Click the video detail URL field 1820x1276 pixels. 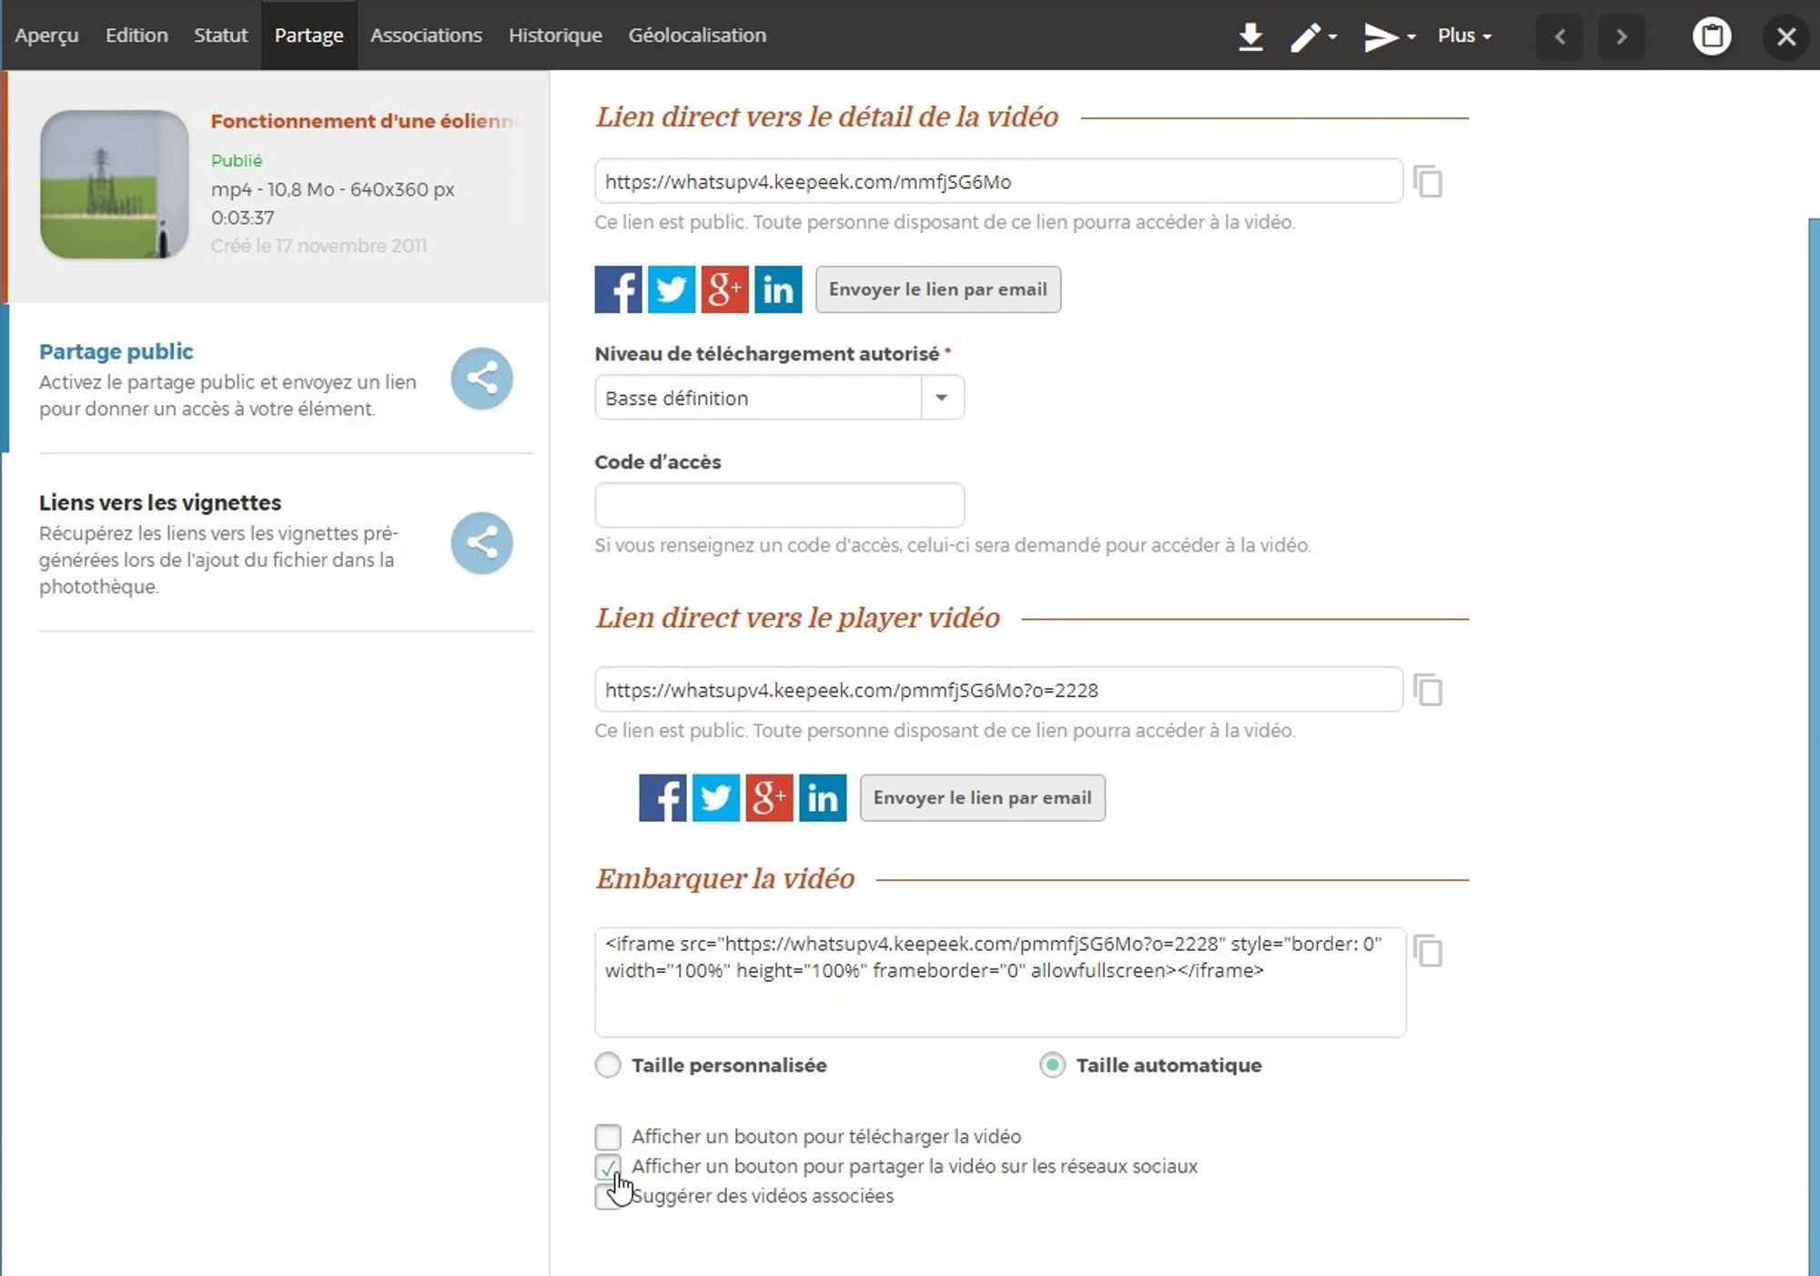(998, 181)
